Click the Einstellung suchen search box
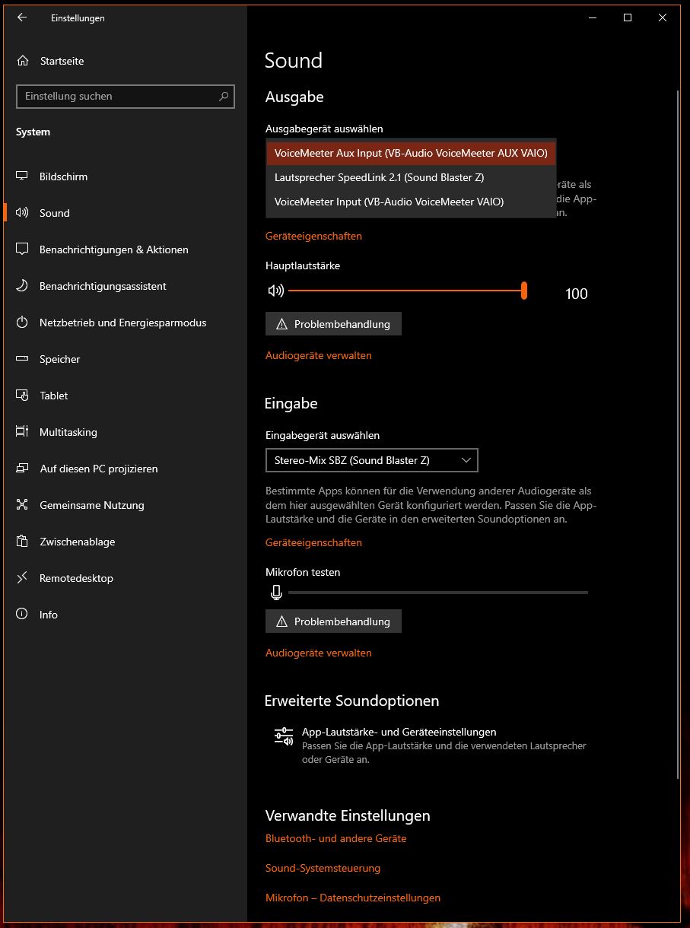Image resolution: width=690 pixels, height=928 pixels. pos(126,97)
